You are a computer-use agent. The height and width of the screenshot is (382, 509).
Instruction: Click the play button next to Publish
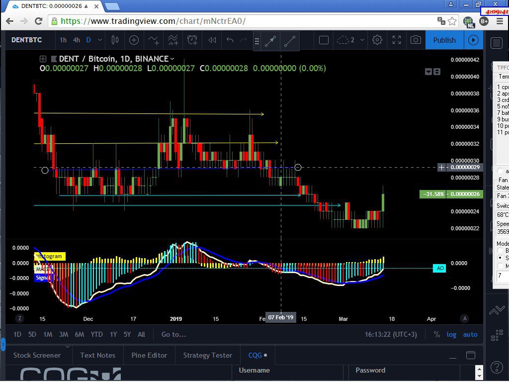pos(473,40)
